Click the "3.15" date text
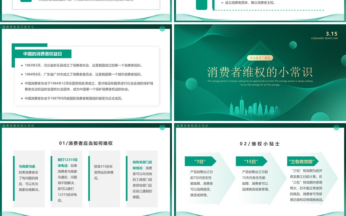Image resolution: width=346 pixels, height=216 pixels. (x=332, y=34)
